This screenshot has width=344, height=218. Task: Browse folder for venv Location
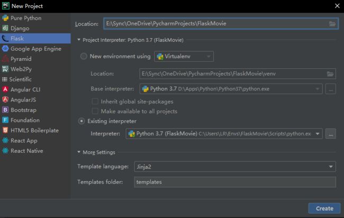coord(330,74)
